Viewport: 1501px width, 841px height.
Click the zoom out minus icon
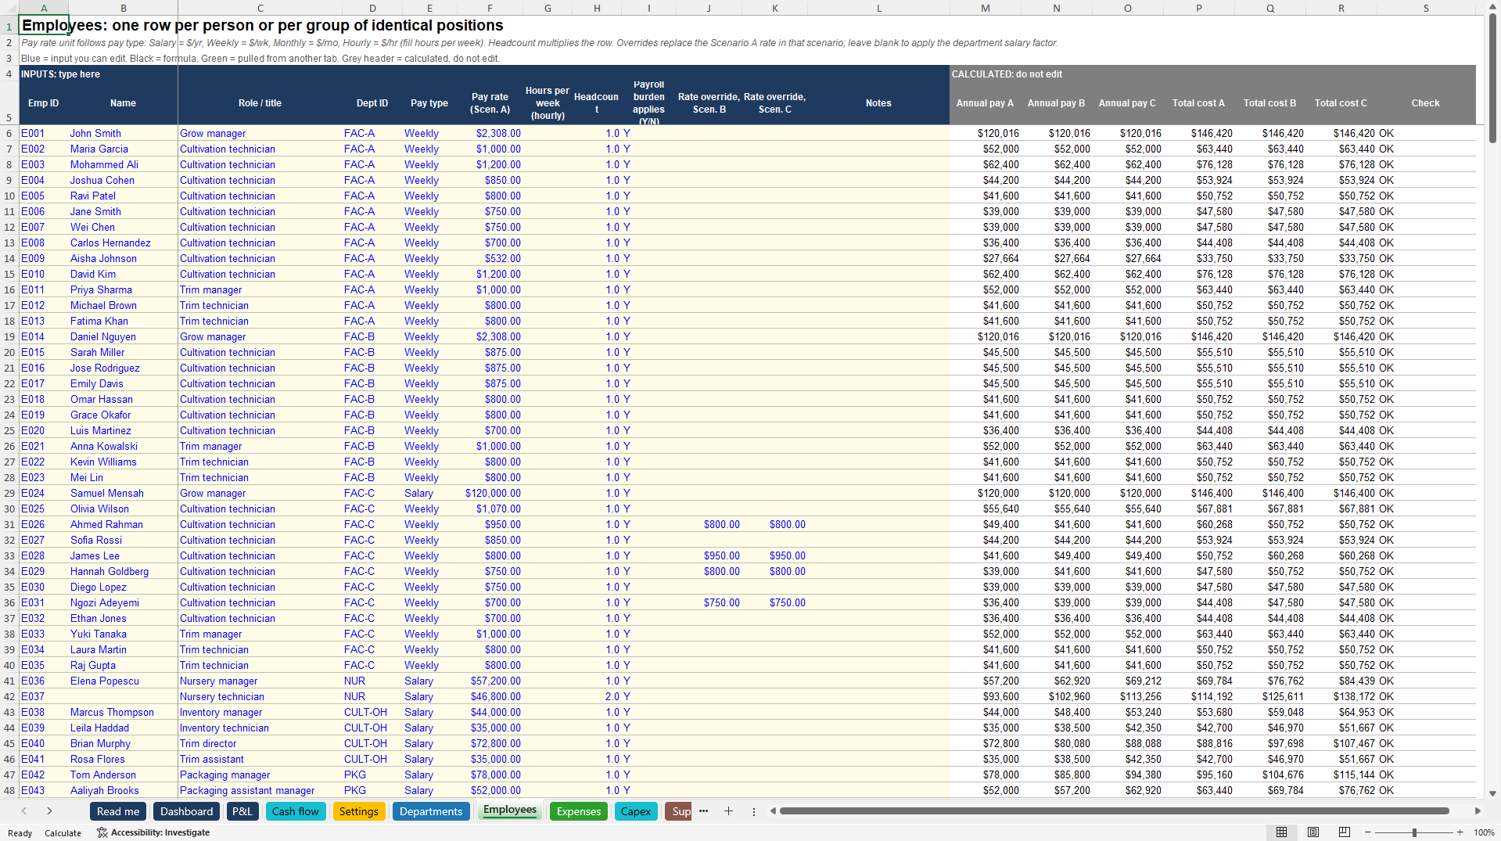[x=1368, y=832]
